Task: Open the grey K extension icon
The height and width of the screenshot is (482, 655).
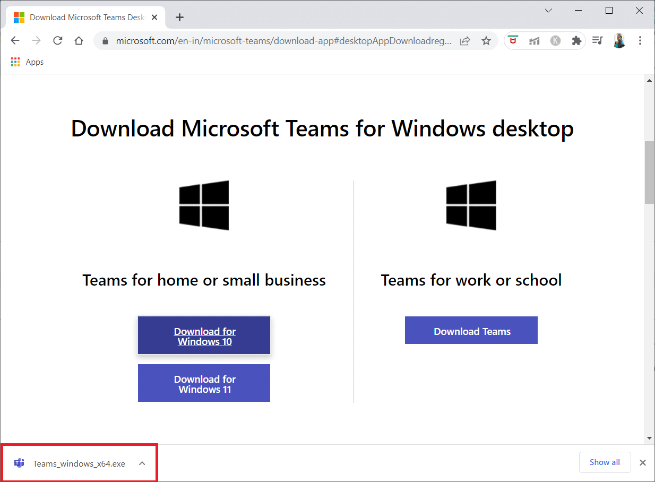Action: [x=555, y=41]
